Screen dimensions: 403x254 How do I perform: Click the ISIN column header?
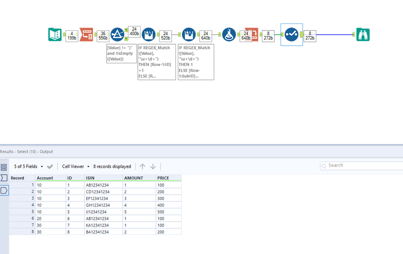coord(104,178)
